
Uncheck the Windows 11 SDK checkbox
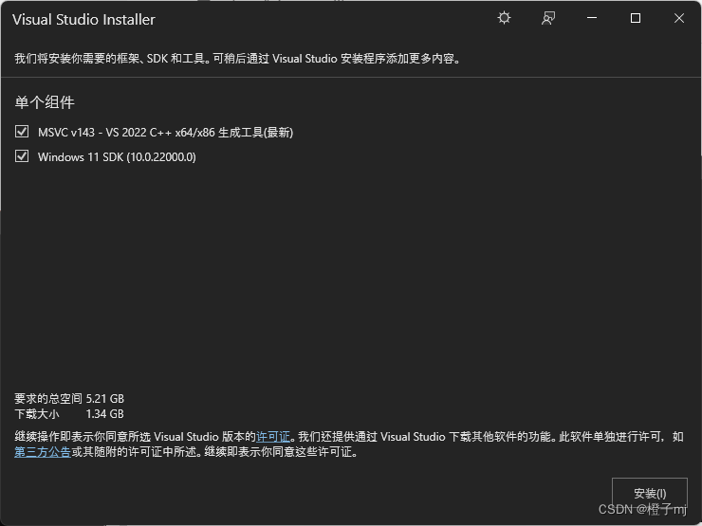[x=22, y=156]
